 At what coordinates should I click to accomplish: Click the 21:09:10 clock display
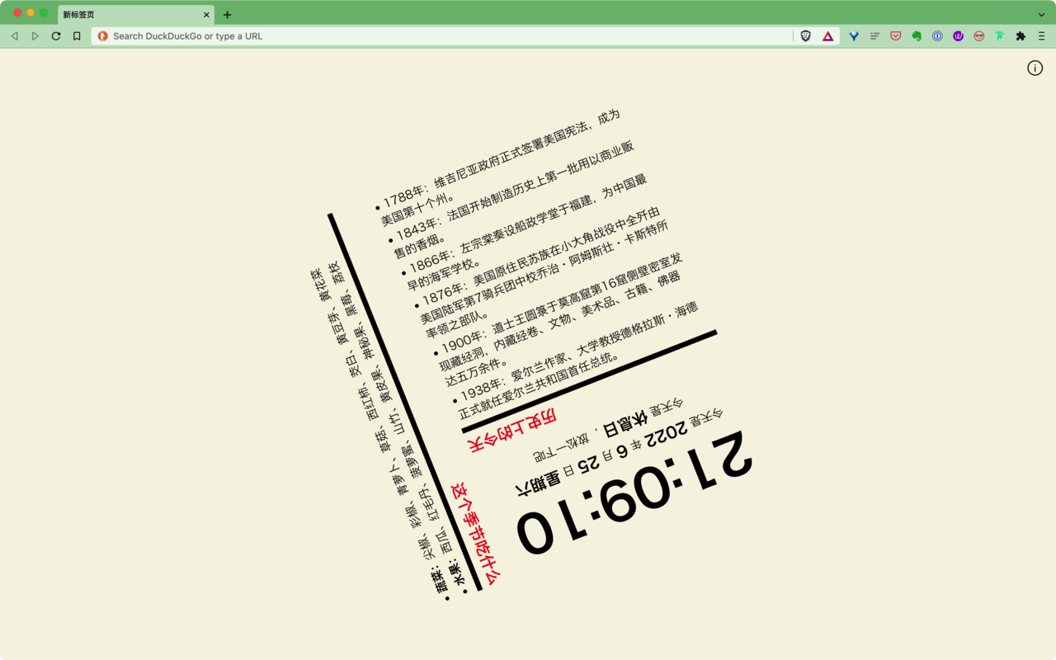pos(634,493)
